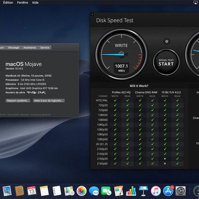The width and height of the screenshot is (199, 199).
Task: Click Mise à jour de logiciels button
Action: click(49, 100)
